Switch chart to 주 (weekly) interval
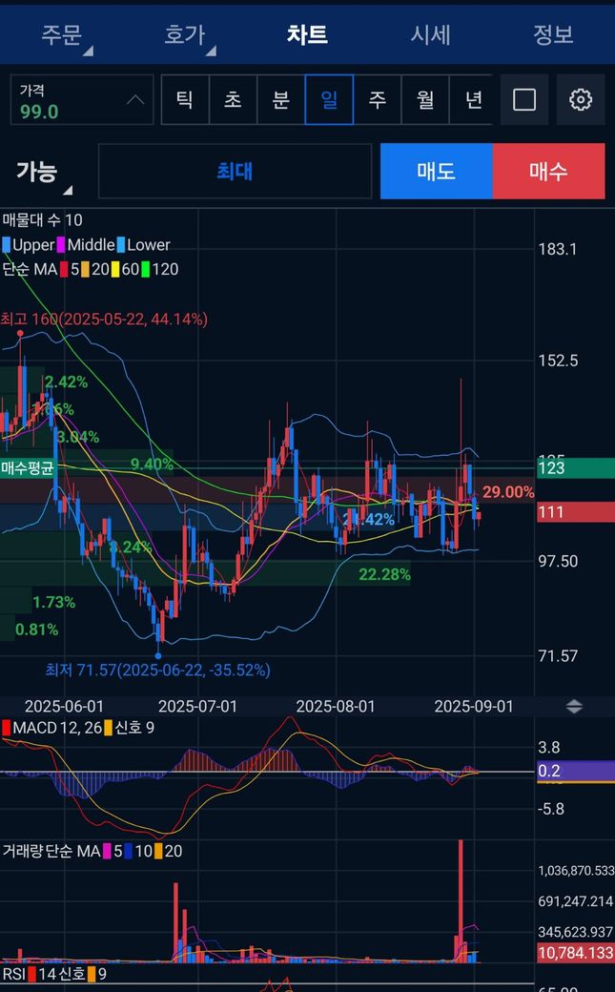 (x=377, y=100)
